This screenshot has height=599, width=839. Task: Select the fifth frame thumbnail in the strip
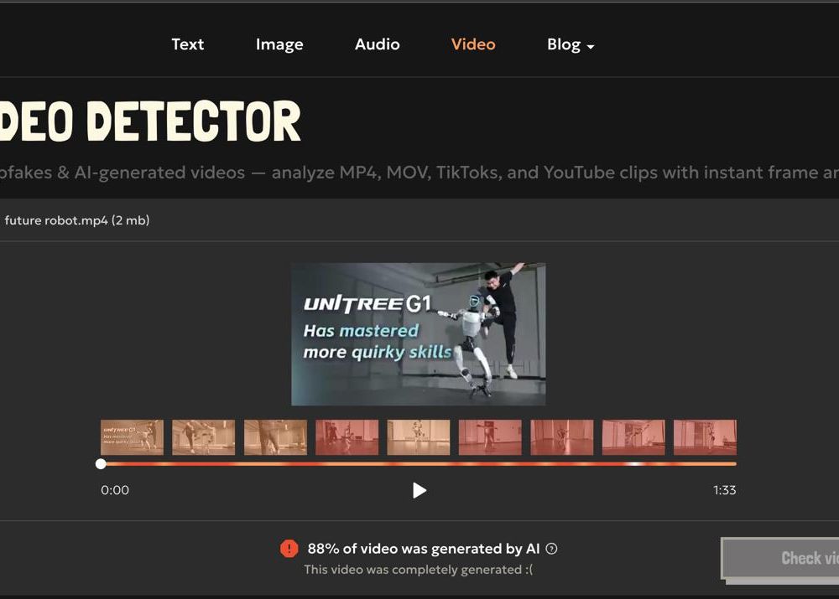tap(419, 437)
